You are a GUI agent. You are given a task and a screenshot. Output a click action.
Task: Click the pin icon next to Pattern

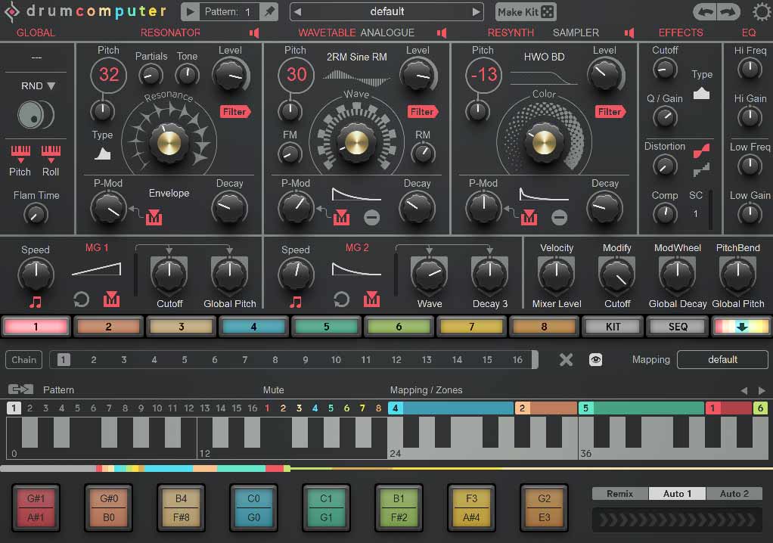coord(269,11)
